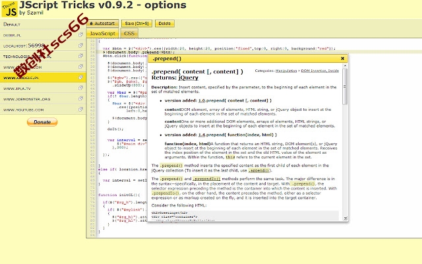Click external icon in www.google.pl row
Screen dimensions: 422x264
[x=80, y=77]
